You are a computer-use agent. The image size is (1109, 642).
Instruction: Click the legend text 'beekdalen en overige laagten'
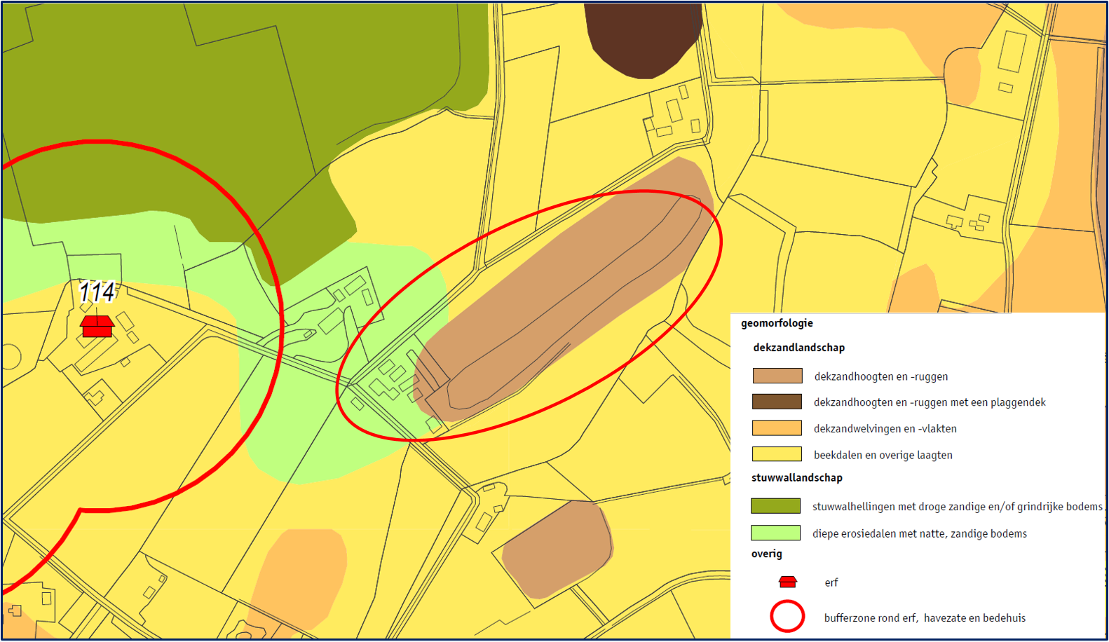click(883, 455)
